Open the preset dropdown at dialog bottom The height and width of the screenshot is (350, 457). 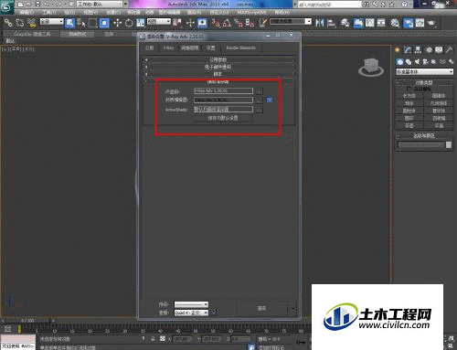click(191, 304)
